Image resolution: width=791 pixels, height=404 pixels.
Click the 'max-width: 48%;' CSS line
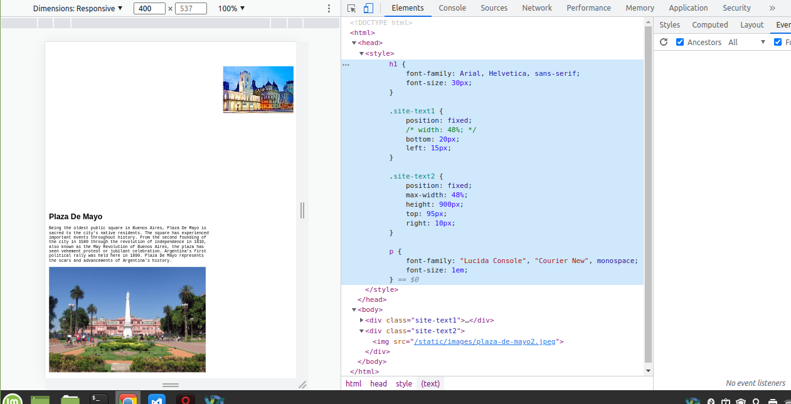point(437,195)
